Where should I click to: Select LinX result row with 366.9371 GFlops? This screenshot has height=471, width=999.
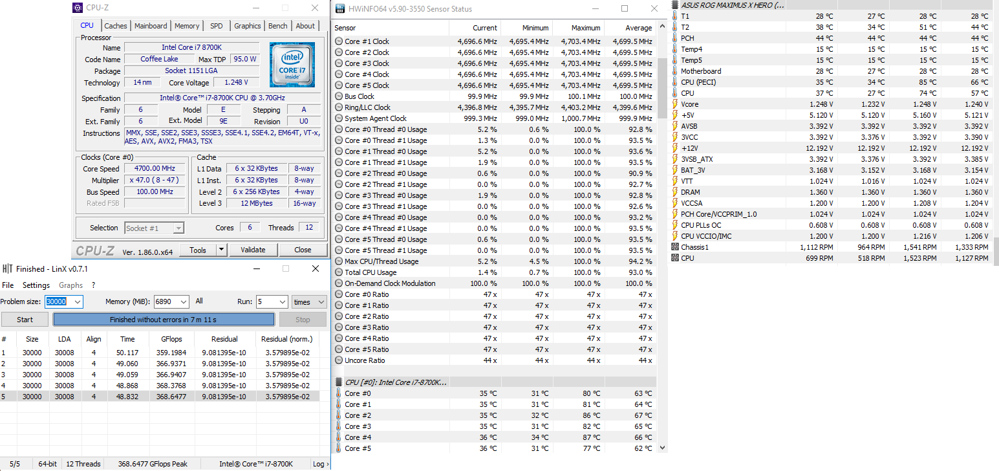(160, 364)
